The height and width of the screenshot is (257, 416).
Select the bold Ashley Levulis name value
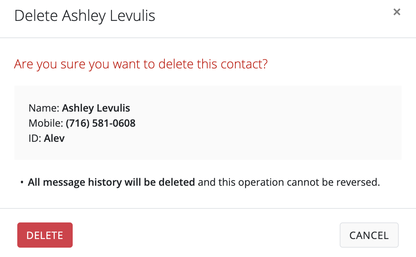coord(96,108)
